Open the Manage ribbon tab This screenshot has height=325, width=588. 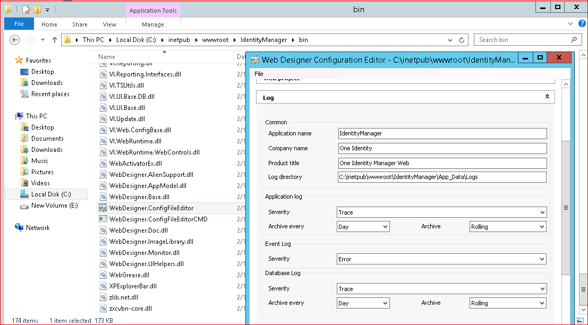pyautogui.click(x=153, y=24)
